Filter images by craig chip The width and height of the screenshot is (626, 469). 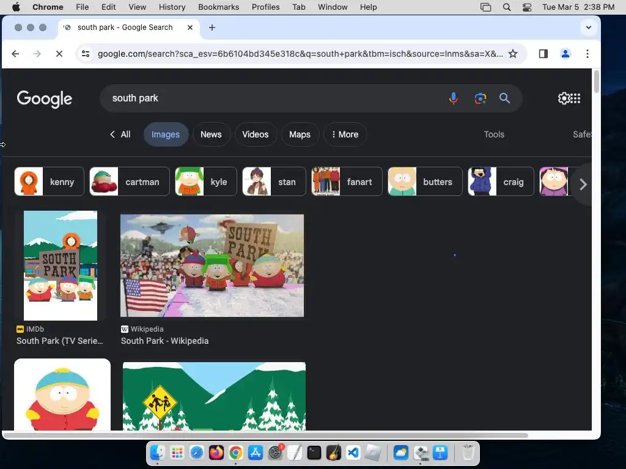501,181
